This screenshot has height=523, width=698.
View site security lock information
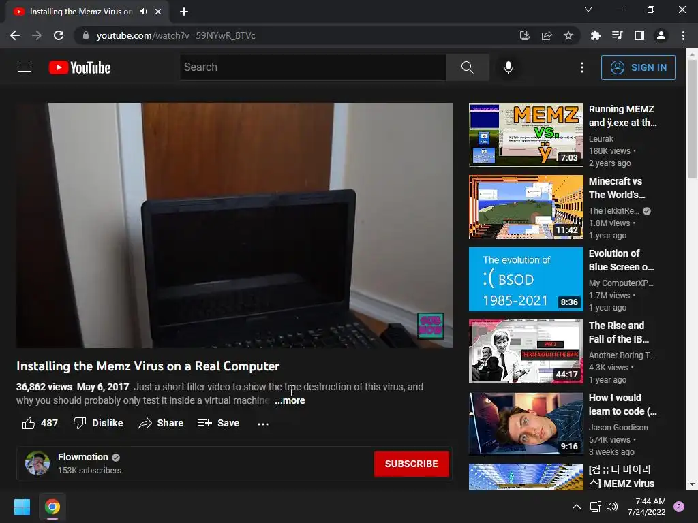pyautogui.click(x=86, y=35)
